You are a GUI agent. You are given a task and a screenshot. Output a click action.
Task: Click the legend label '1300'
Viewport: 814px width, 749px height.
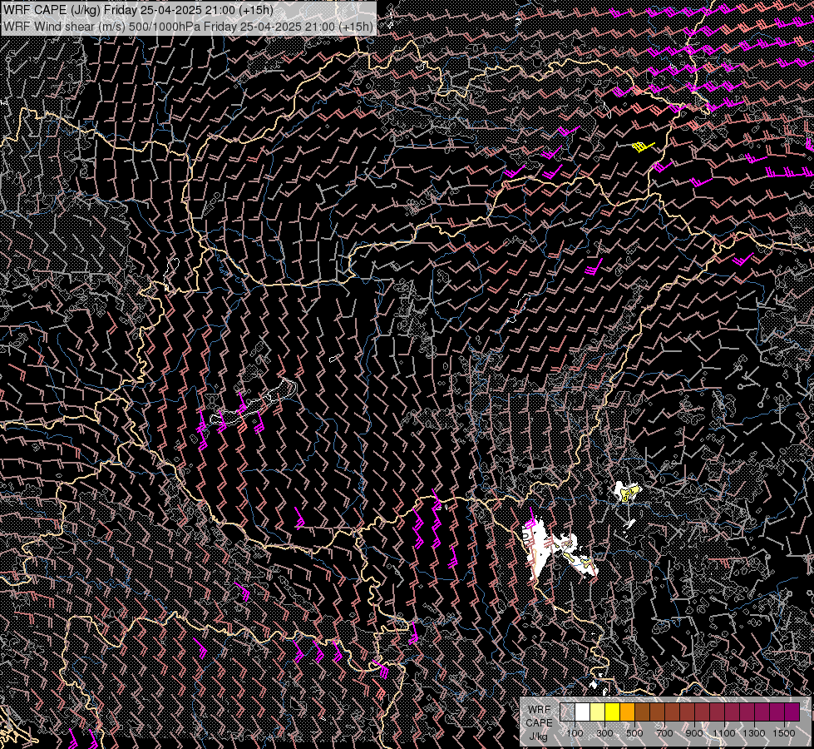[x=754, y=733]
